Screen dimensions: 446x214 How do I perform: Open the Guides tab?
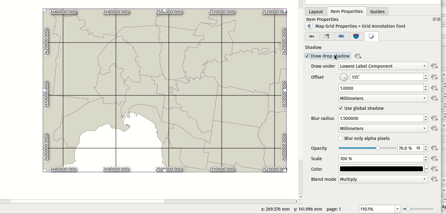coord(377,12)
